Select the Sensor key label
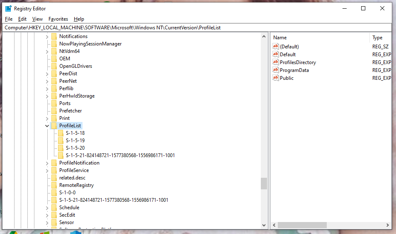The image size is (396, 234). 66,223
